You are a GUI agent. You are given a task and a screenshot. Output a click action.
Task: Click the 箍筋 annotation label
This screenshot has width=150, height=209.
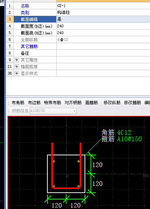(x=108, y=139)
